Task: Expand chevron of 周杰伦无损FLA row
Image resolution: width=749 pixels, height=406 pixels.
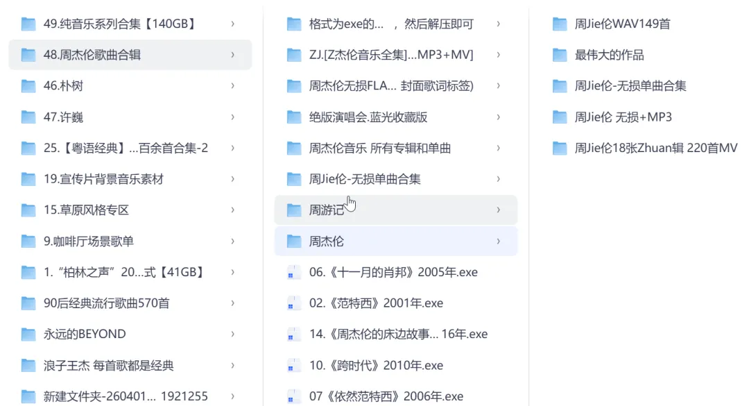Action: pos(498,86)
